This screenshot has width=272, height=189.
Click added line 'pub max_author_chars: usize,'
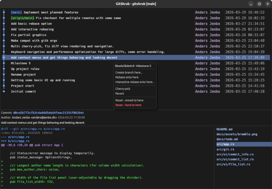[35, 170]
